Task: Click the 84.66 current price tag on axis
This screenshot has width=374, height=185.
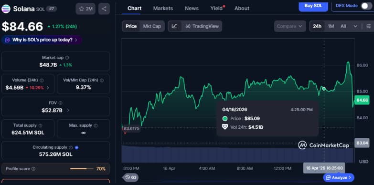Action: point(362,100)
